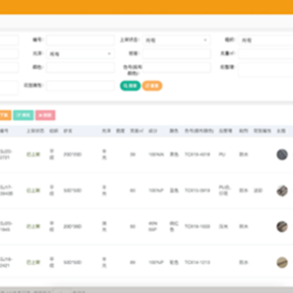Image resolution: width=293 pixels, height=293 pixels.
Task: Open the dark gray fabric thumbnail in the TCX19-4218 row
Action: point(282,155)
